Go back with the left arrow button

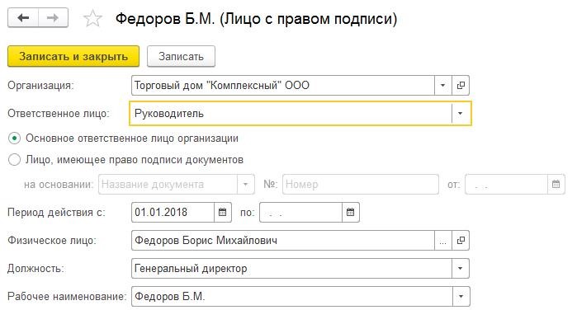tap(23, 17)
